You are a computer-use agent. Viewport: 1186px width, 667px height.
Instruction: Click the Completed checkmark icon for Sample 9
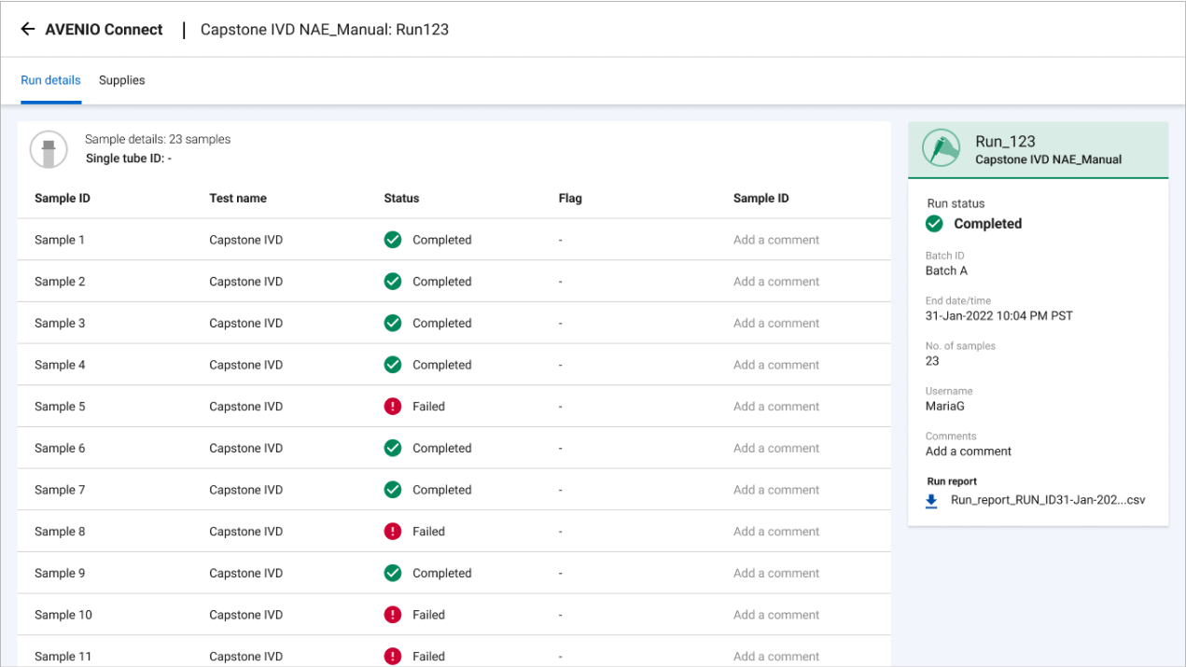(x=393, y=573)
